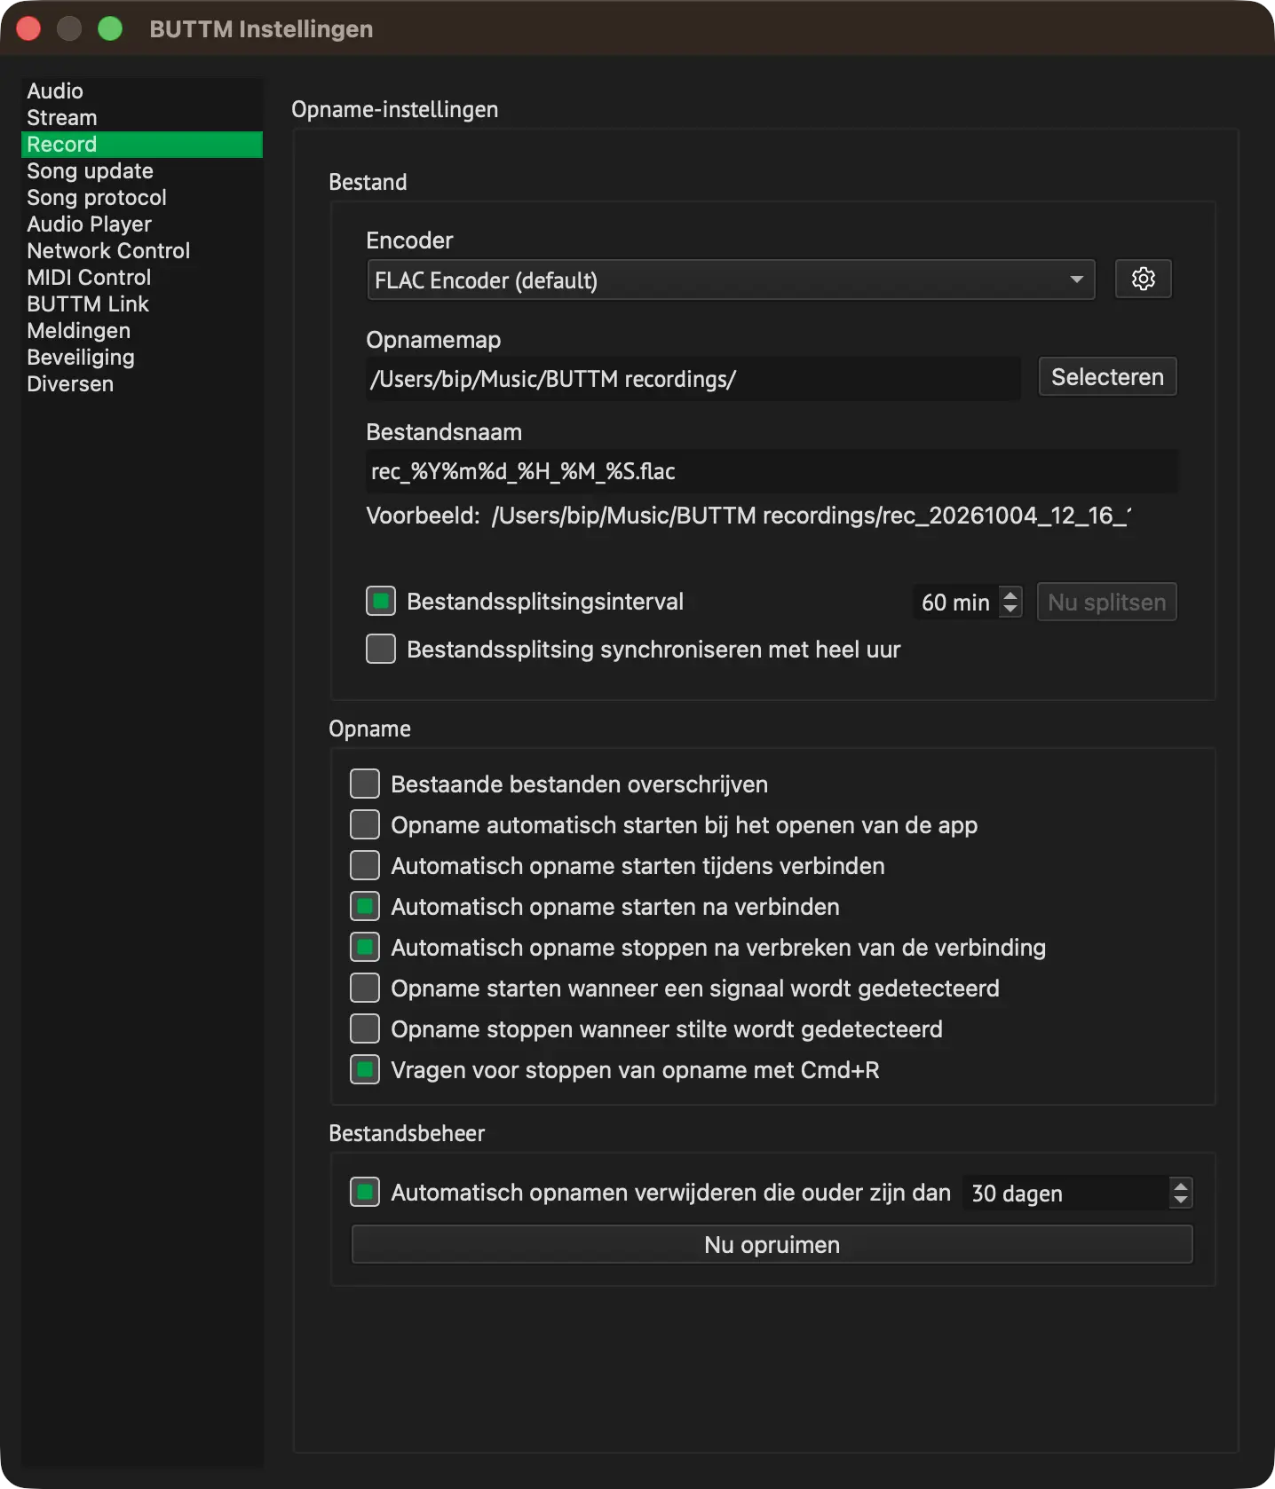1275x1489 pixels.
Task: Open MIDI Control settings
Action: 142,277
